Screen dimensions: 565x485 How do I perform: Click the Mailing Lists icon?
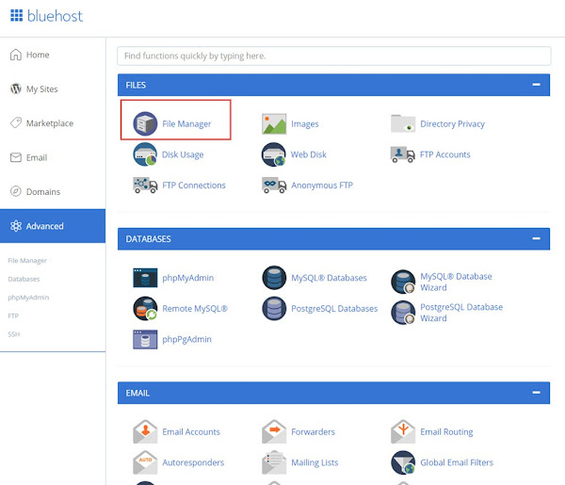(274, 462)
